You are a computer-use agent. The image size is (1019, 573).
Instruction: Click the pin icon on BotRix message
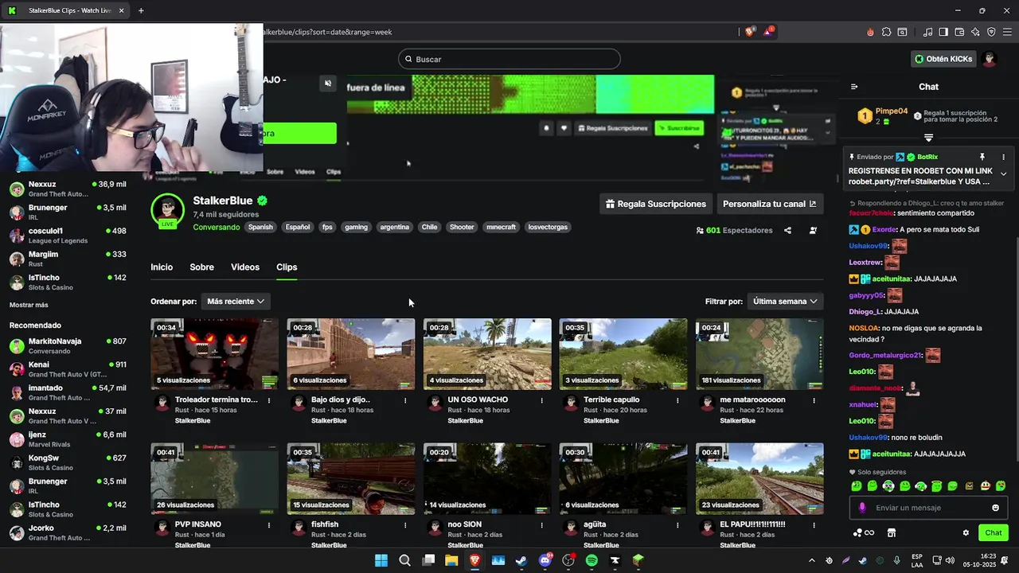[x=982, y=157]
